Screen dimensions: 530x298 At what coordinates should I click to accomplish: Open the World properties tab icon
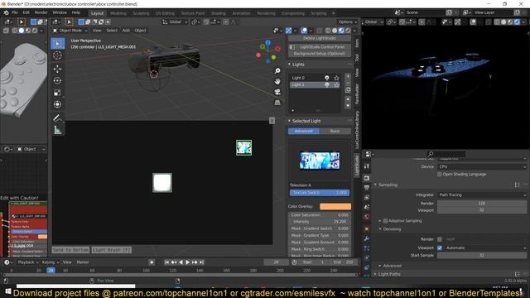pyautogui.click(x=367, y=217)
